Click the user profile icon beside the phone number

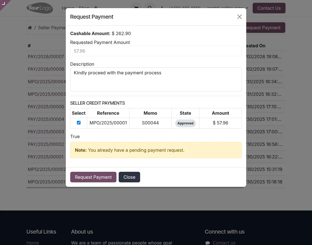(162, 8)
